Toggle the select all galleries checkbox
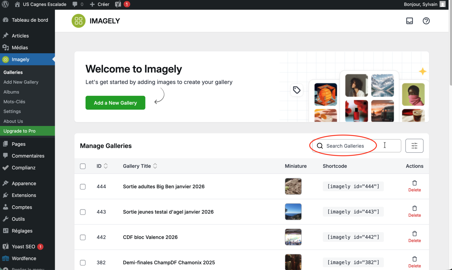 [83, 166]
